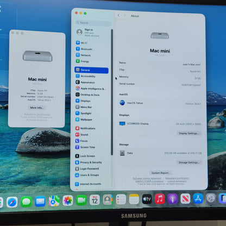
Task: Click the Storage Settings button
Action: pyautogui.click(x=189, y=162)
